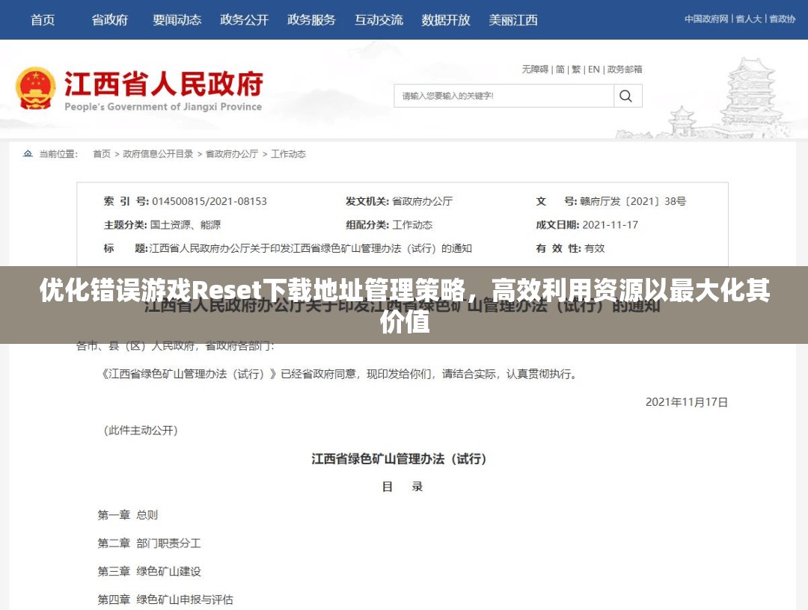Click the 政府信息公开目录 breadcrumb link
The height and width of the screenshot is (610, 808).
point(158,154)
